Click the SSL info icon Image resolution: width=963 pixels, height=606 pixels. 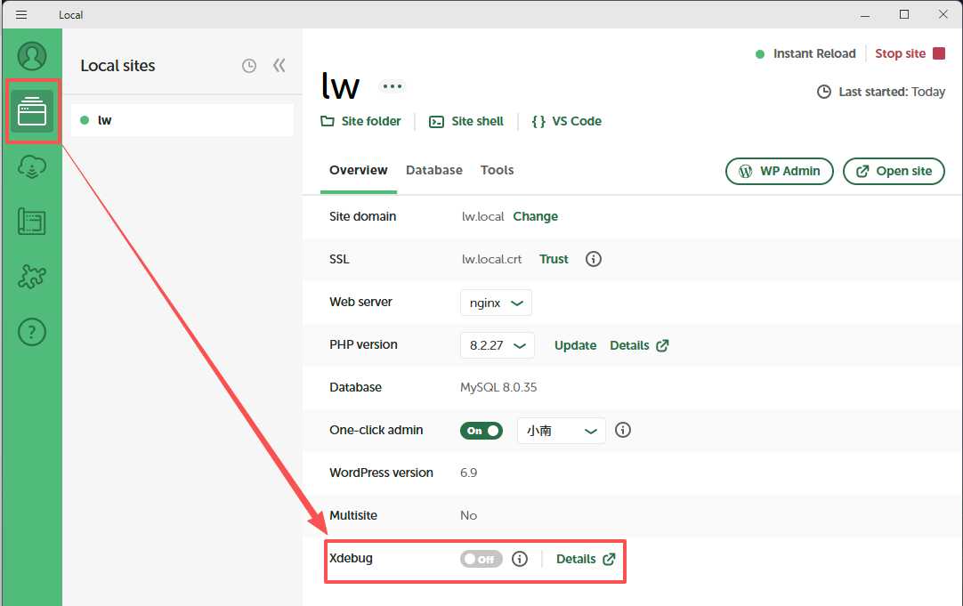594,259
